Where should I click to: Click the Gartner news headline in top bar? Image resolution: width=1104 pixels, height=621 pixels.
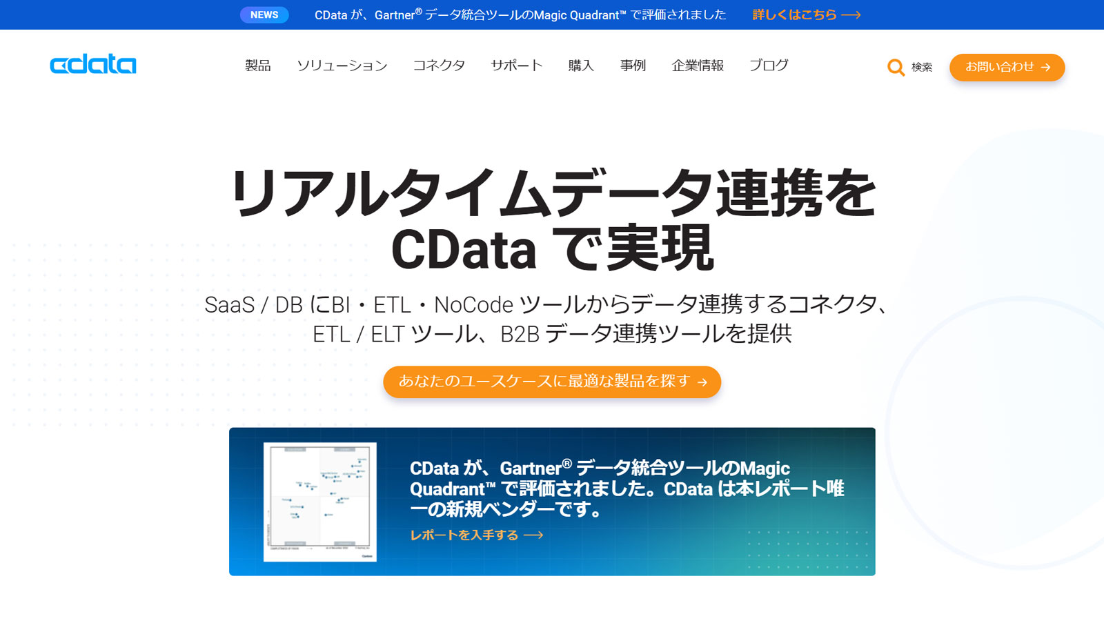(x=520, y=14)
